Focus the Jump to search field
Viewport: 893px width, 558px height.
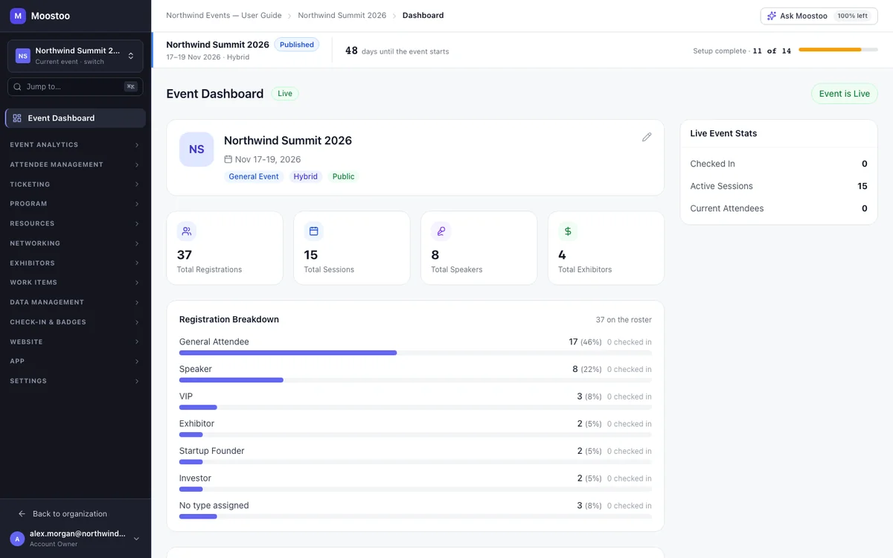coord(75,86)
